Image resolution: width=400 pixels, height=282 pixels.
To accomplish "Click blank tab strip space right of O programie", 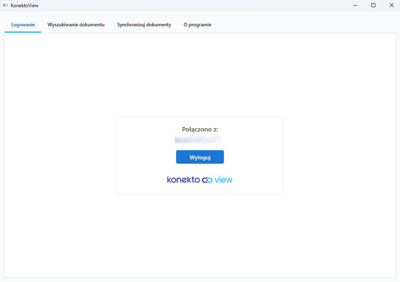I will tap(303, 25).
